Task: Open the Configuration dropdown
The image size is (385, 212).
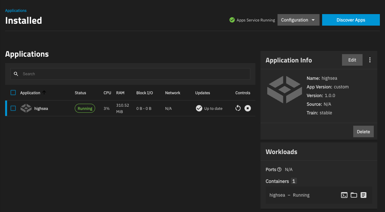Action: pyautogui.click(x=298, y=20)
